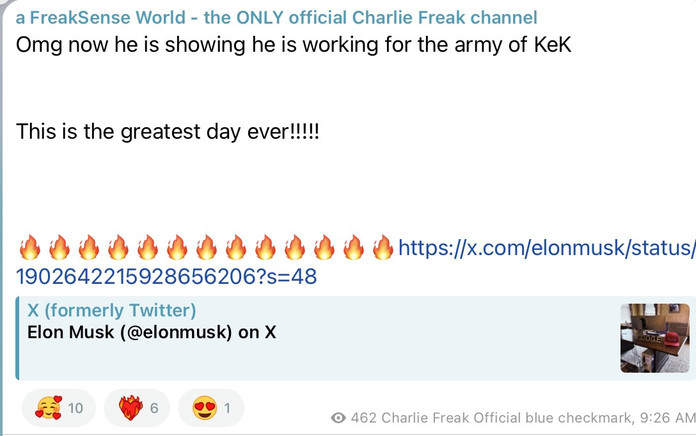Image resolution: width=696 pixels, height=436 pixels.
Task: Open the Elon Musk tweet preview thumbnail
Action: pos(654,338)
